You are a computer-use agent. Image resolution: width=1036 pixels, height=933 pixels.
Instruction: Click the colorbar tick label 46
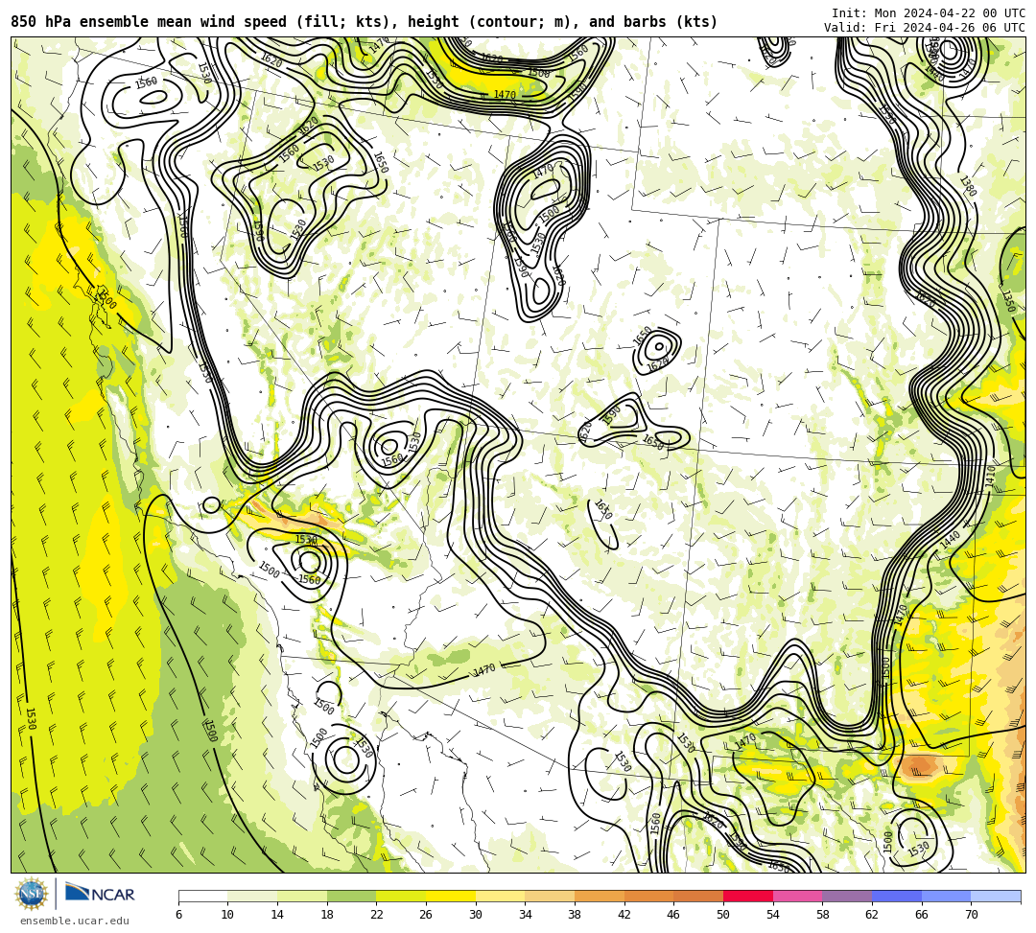pos(674,915)
